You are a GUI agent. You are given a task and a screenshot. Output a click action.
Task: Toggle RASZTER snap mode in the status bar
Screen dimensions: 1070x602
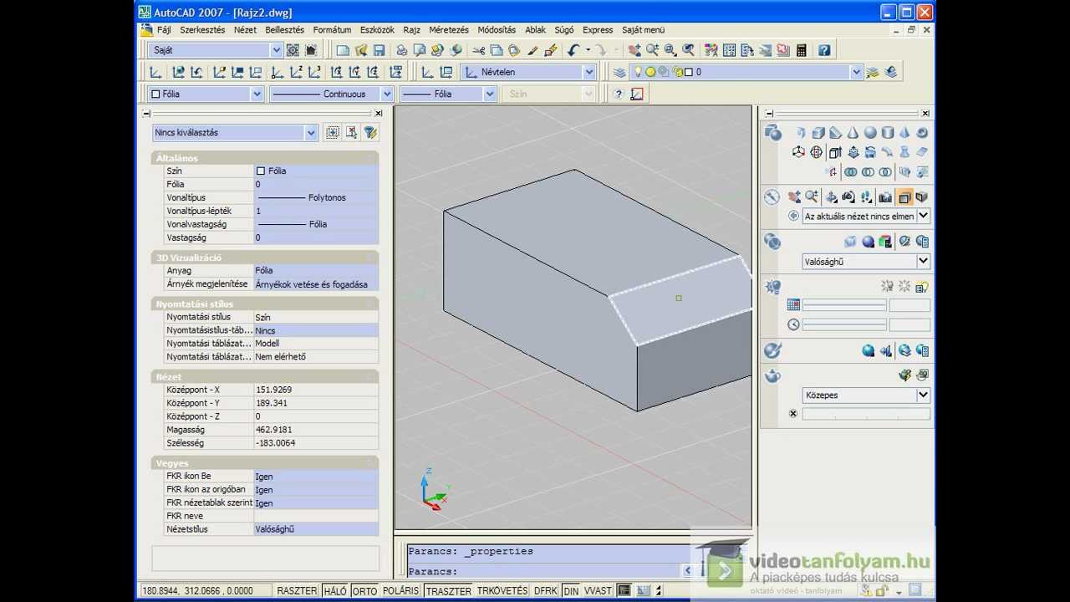click(297, 590)
